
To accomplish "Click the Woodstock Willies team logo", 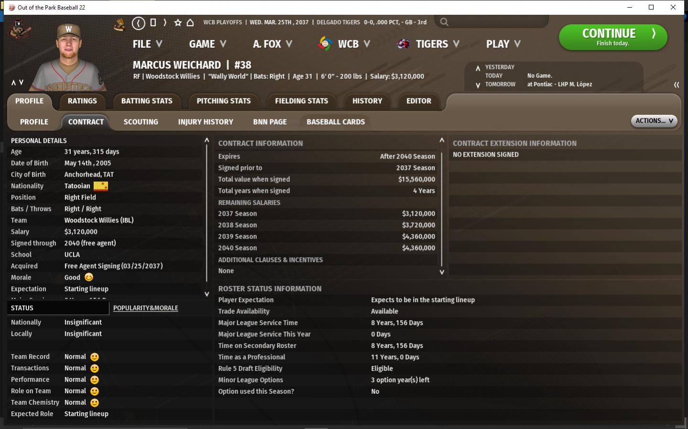I will [x=20, y=30].
